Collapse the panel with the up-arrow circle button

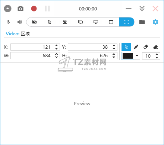(7, 9)
